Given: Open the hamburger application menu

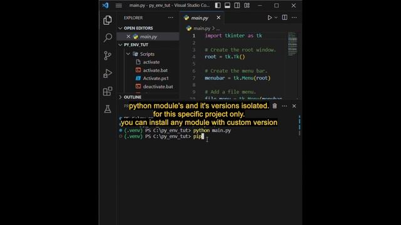Looking at the screenshot, I should click(x=118, y=6).
